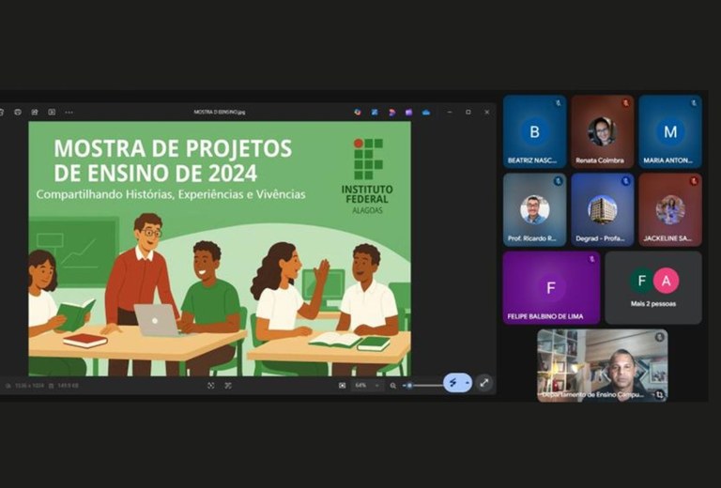Click the face-detect icon at bottom center

coord(228,385)
